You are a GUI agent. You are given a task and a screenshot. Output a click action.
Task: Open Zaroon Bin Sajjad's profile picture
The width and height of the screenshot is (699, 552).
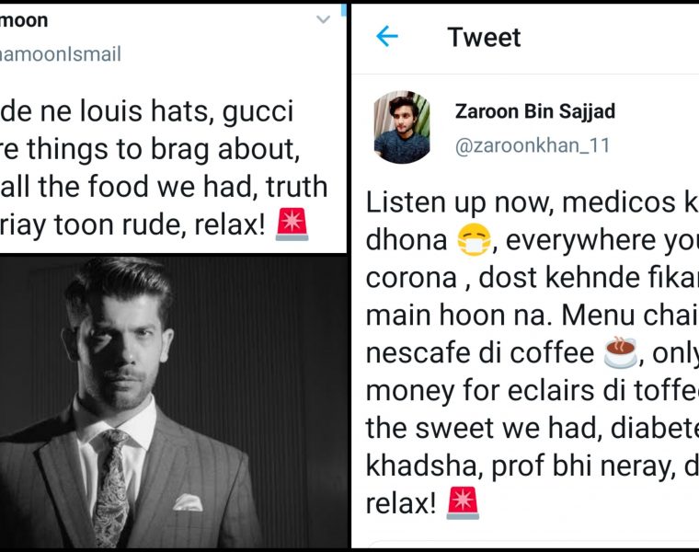404,127
